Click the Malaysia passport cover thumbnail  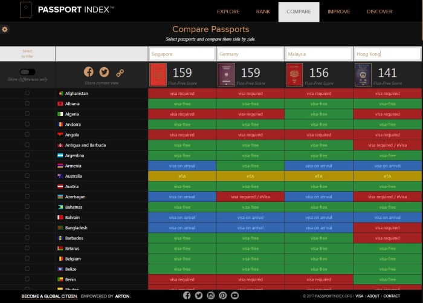294,74
